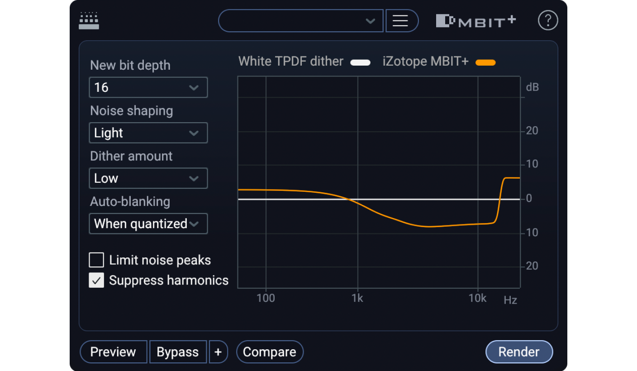Viewport: 637px width, 371px height.
Task: Uncheck Suppress harmonics
Action: pos(96,280)
